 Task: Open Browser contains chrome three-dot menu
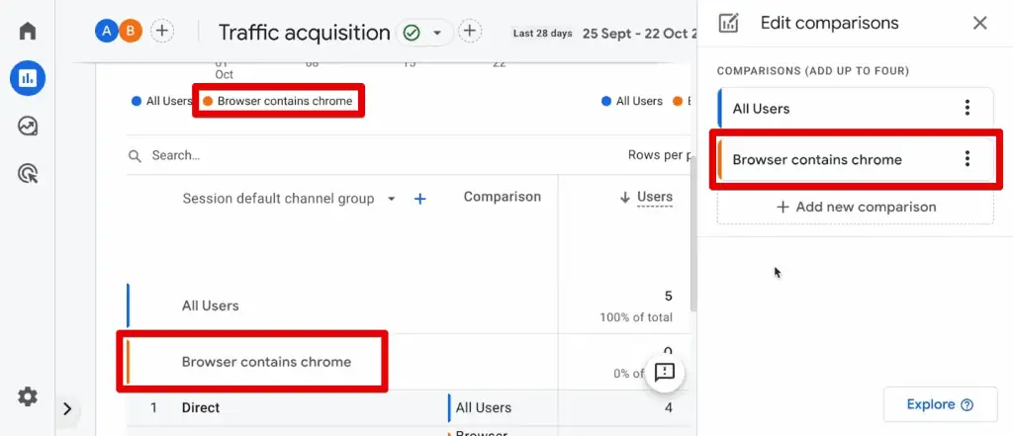(x=967, y=159)
